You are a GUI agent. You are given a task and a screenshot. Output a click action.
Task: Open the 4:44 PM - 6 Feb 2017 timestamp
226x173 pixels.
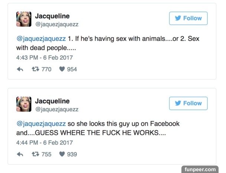point(44,143)
